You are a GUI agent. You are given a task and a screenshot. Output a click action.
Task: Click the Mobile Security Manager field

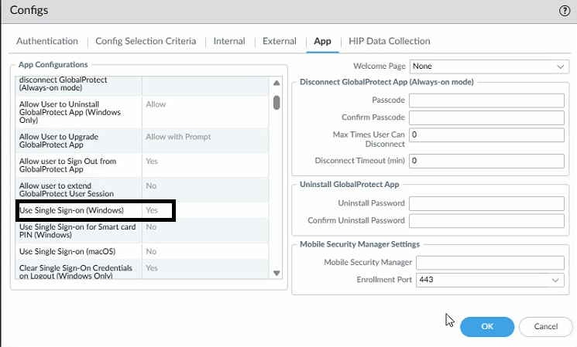(490, 263)
